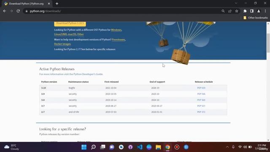Click the scrollbar down arrow

coord(268,140)
